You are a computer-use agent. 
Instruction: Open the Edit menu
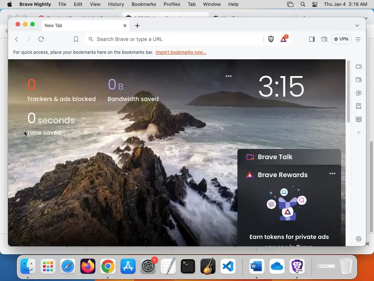[x=78, y=4]
